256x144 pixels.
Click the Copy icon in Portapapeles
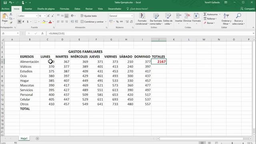point(11,19)
